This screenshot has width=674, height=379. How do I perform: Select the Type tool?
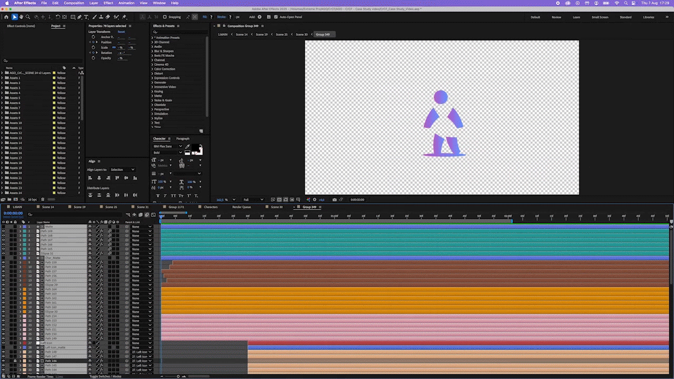pyautogui.click(x=86, y=17)
